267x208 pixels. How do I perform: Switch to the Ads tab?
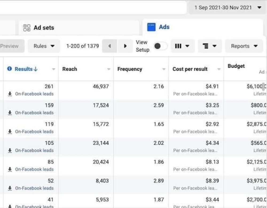[203, 27]
